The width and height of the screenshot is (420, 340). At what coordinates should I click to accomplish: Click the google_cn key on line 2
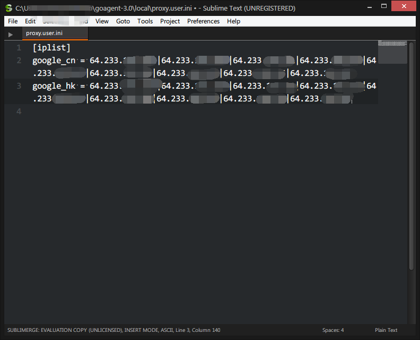pos(54,61)
